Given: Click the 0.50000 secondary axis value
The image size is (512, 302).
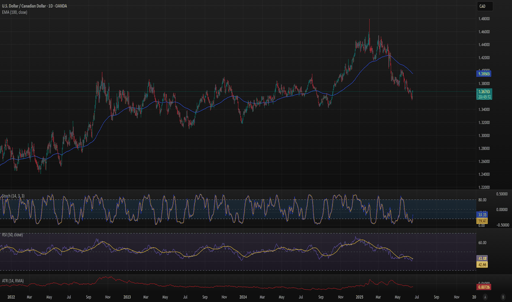Looking at the screenshot, I should click(502, 194).
